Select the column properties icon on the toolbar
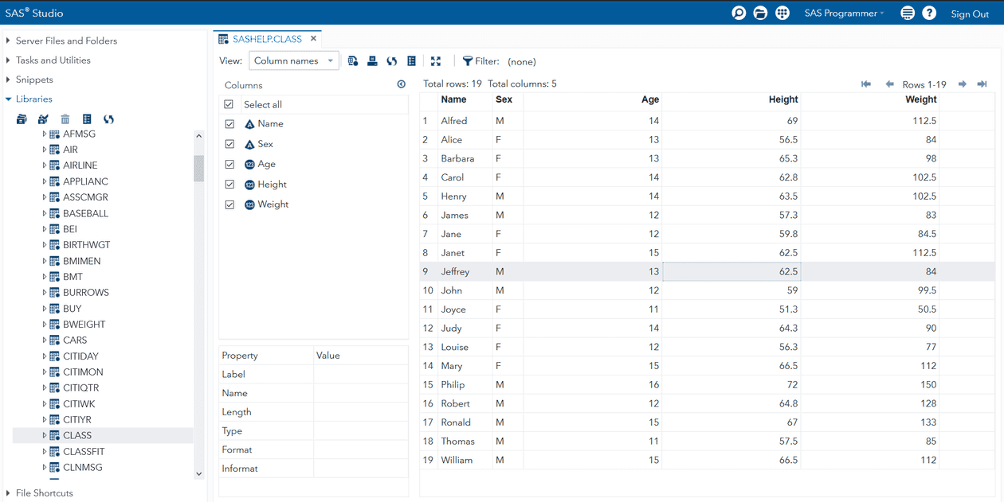 pos(411,60)
